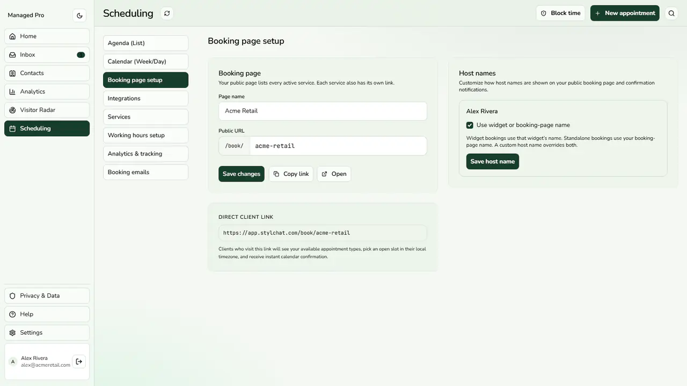Open Working hours setup tab
Viewport: 687px width, 386px height.
(x=145, y=135)
